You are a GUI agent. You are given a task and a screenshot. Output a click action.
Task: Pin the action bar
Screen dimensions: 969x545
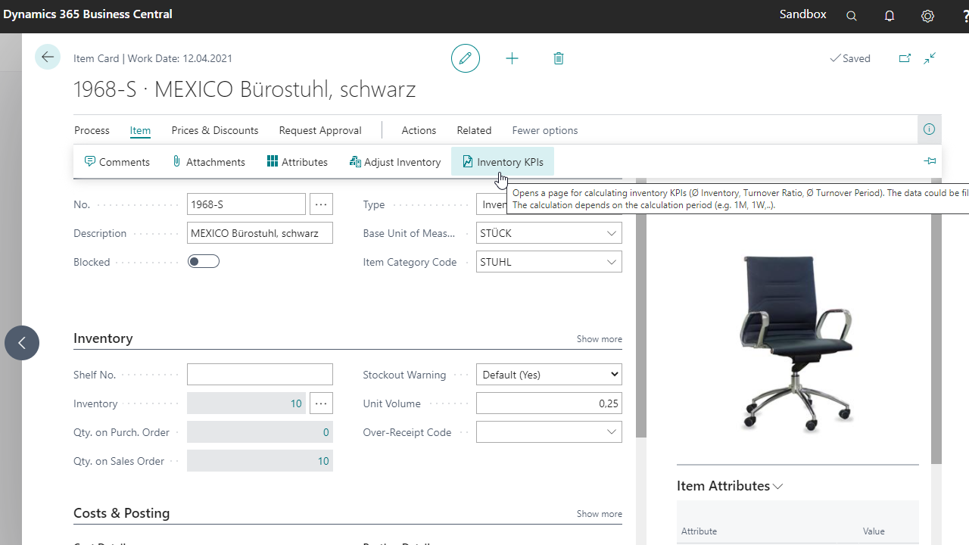pos(930,161)
